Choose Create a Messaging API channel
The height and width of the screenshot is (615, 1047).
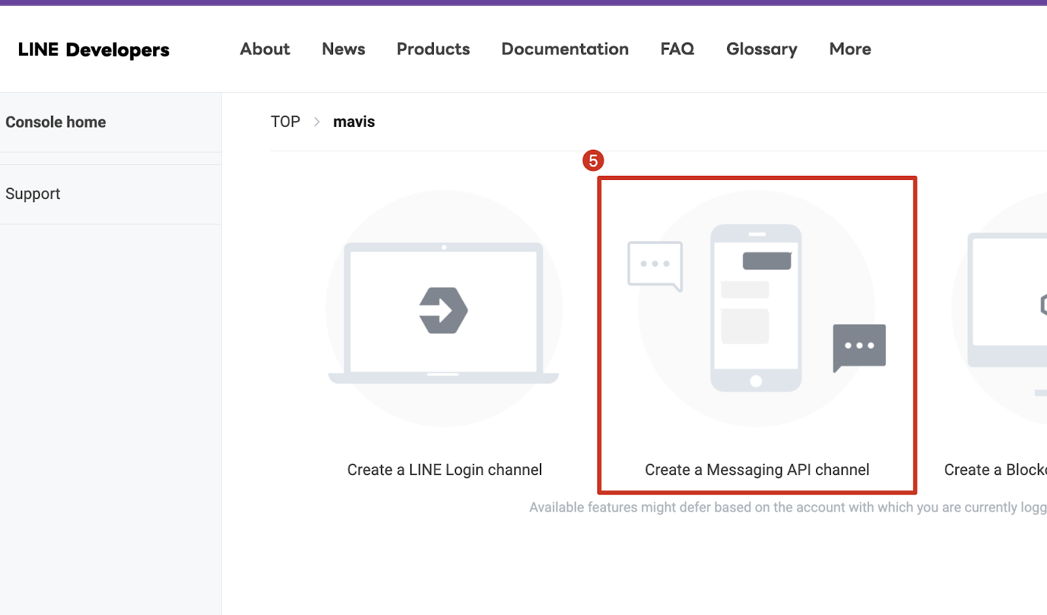757,470
